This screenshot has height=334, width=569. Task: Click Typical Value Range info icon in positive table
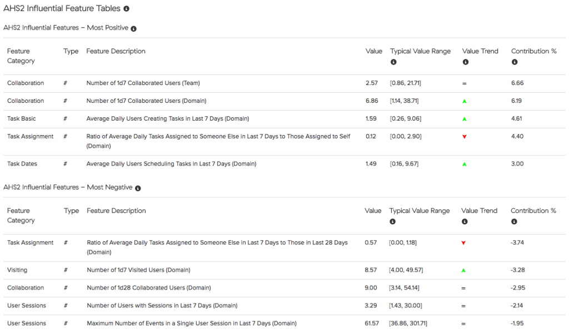[x=393, y=62]
